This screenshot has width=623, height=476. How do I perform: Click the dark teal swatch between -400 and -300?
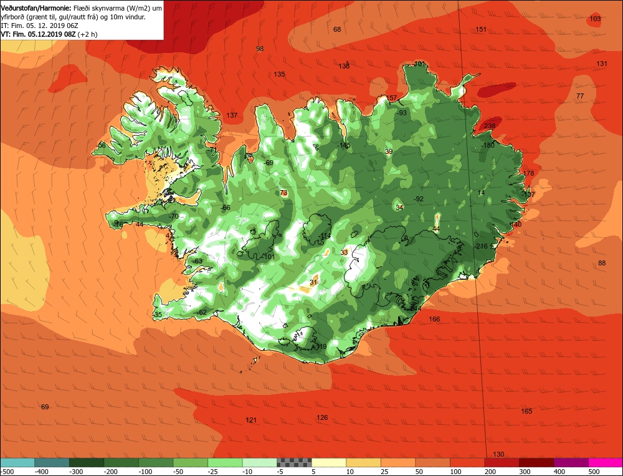(x=52, y=462)
